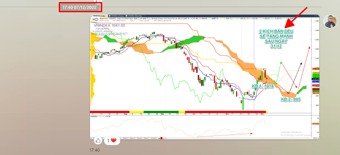Image resolution: width=340 pixels, height=155 pixels.
Task: Select the Sheet 4 tab in chart
Action: [x=125, y=138]
